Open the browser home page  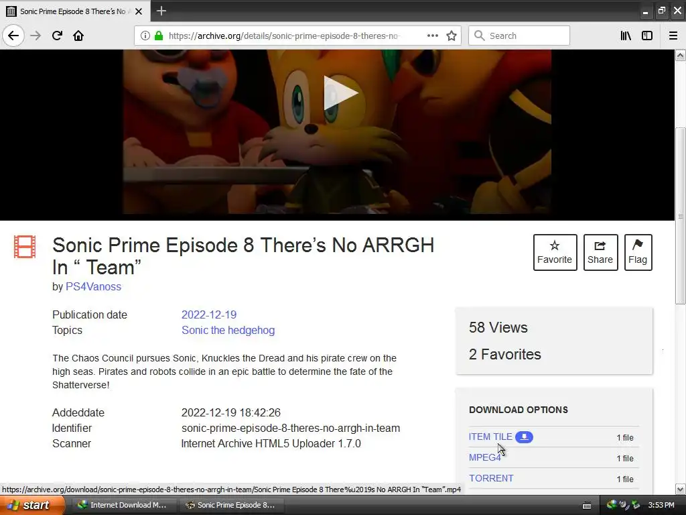click(78, 36)
